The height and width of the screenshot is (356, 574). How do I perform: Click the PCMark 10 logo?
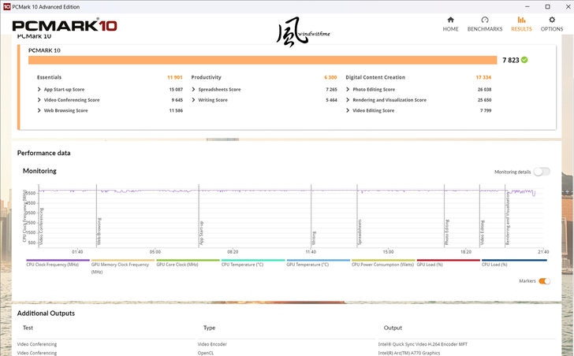pos(65,25)
